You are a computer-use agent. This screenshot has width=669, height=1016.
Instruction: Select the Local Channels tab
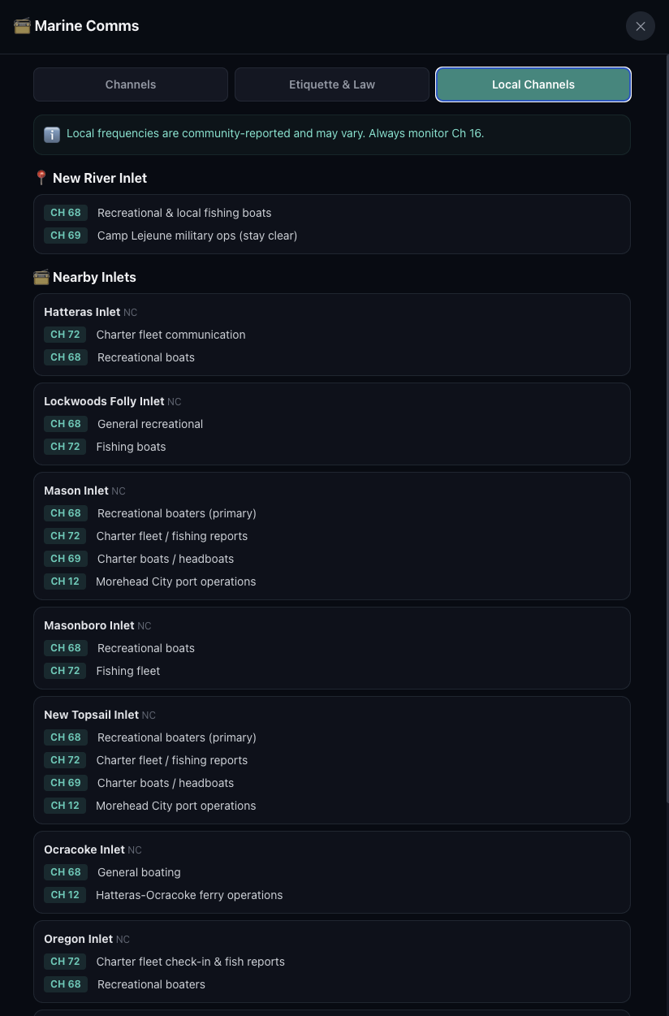(x=533, y=84)
